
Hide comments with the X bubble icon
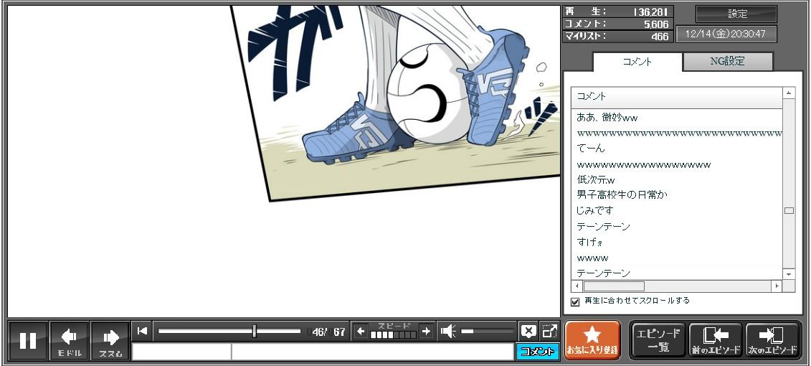click(x=528, y=331)
